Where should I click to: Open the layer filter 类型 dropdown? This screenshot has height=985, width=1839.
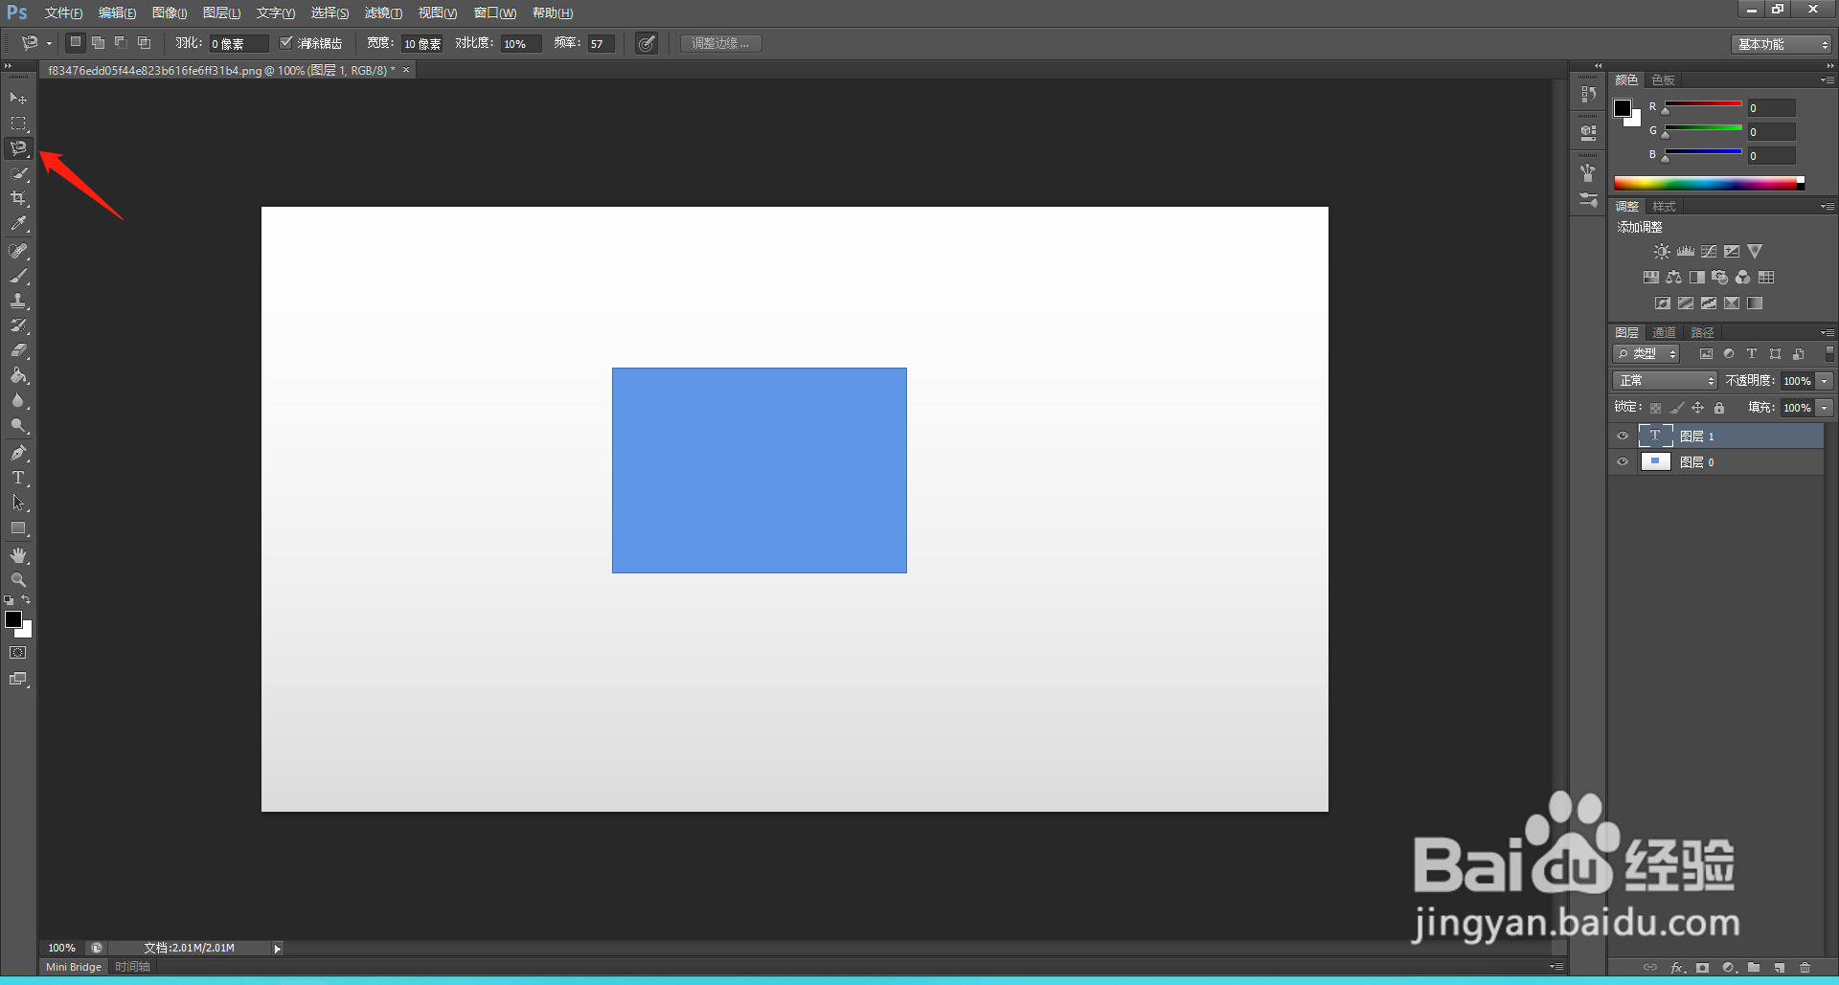point(1646,353)
